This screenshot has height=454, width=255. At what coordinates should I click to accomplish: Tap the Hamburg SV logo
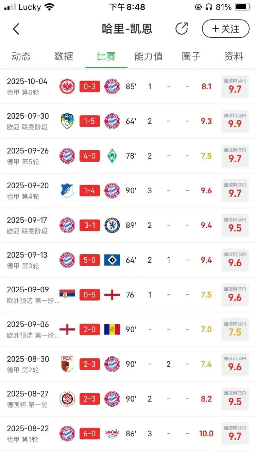coord(112,260)
